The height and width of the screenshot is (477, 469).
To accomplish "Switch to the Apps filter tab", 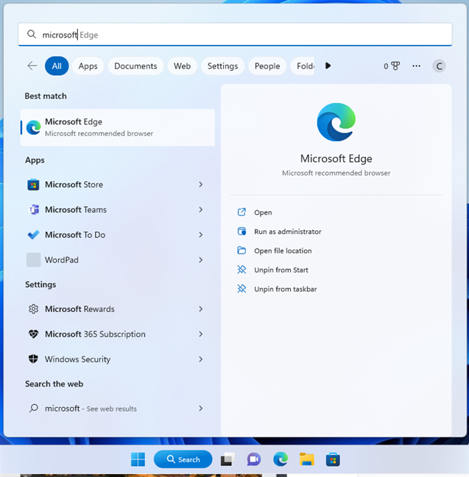I will coord(88,66).
